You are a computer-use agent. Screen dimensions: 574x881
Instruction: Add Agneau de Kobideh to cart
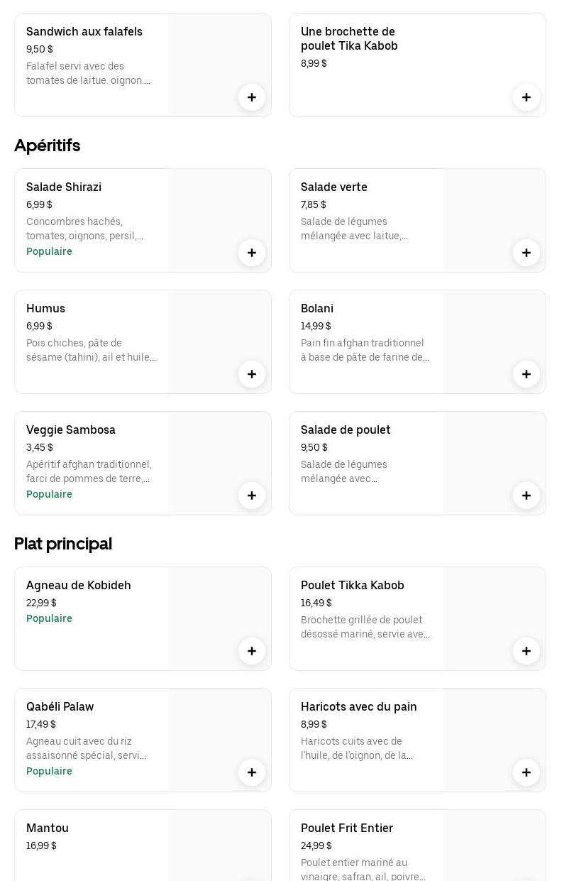coord(252,651)
